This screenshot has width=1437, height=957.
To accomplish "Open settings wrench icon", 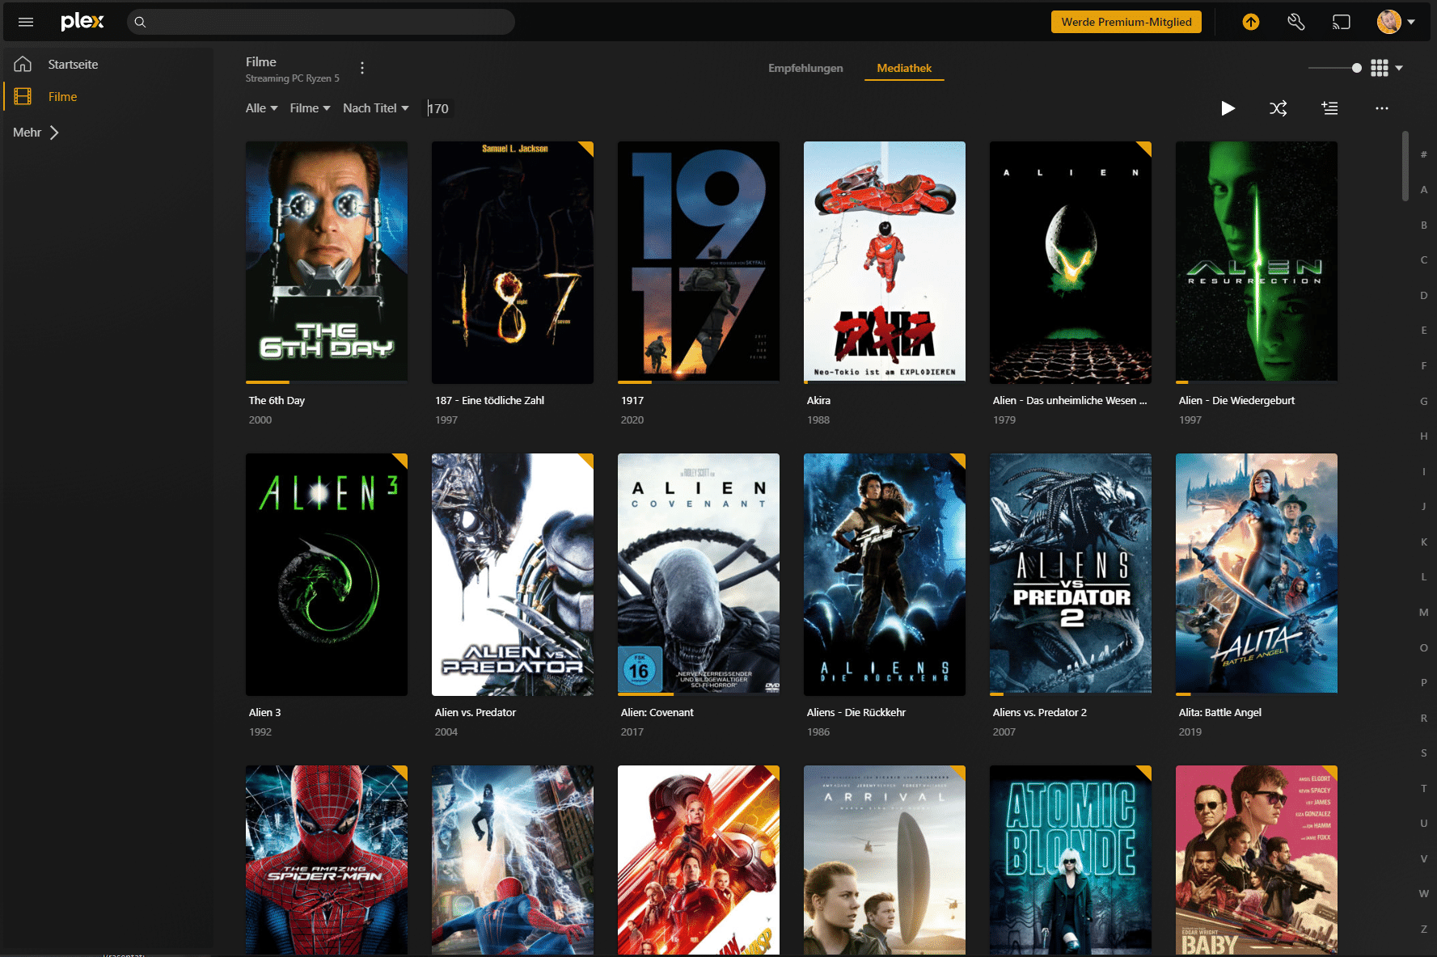I will coord(1296,22).
